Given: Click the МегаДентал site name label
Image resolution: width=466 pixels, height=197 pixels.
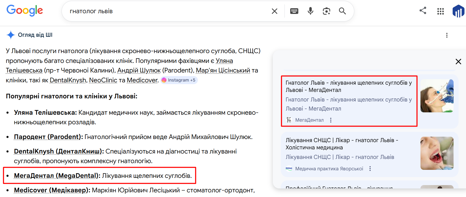Looking at the screenshot, I should tap(309, 120).
